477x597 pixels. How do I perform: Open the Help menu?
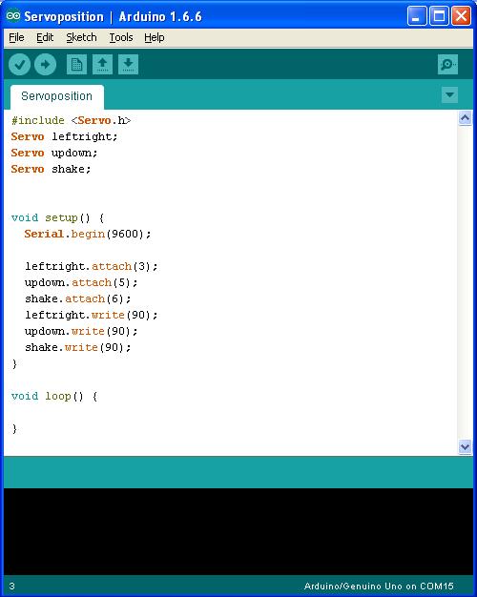[x=155, y=37]
